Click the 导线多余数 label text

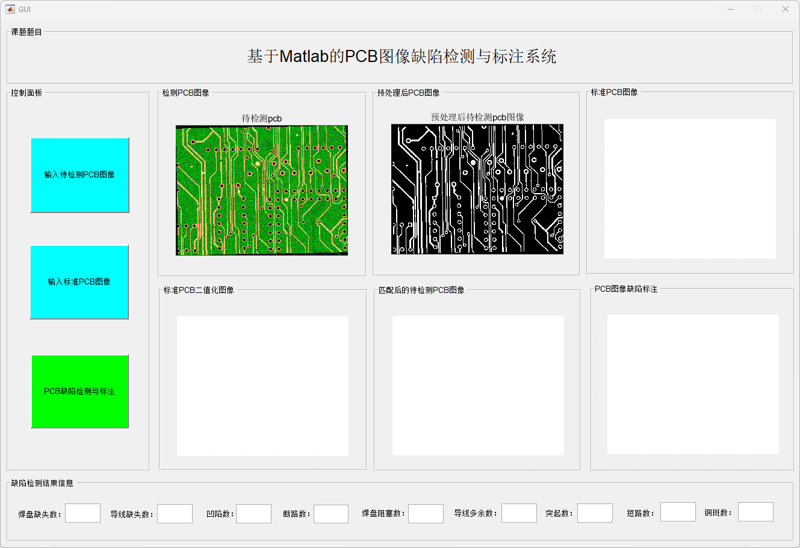click(476, 513)
